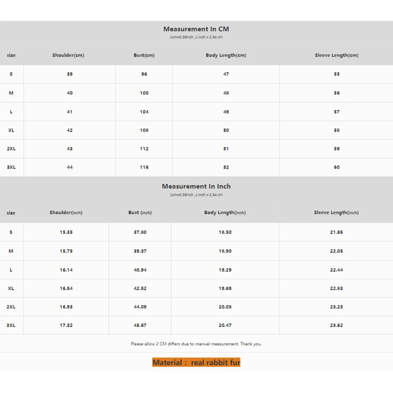Select the bust value 40.94 cell
Image resolution: width=393 pixels, height=393 pixels.
[x=140, y=270]
